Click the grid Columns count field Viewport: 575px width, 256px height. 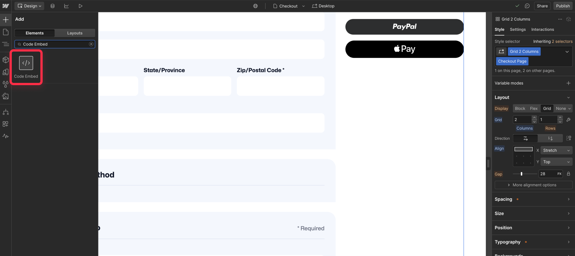[522, 120]
